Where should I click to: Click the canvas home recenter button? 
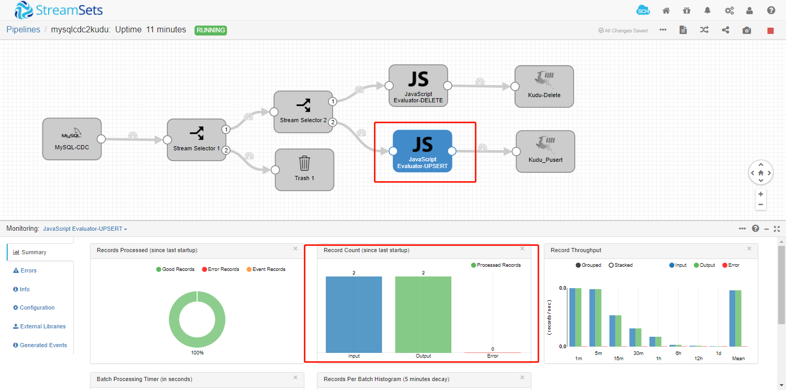pos(761,173)
